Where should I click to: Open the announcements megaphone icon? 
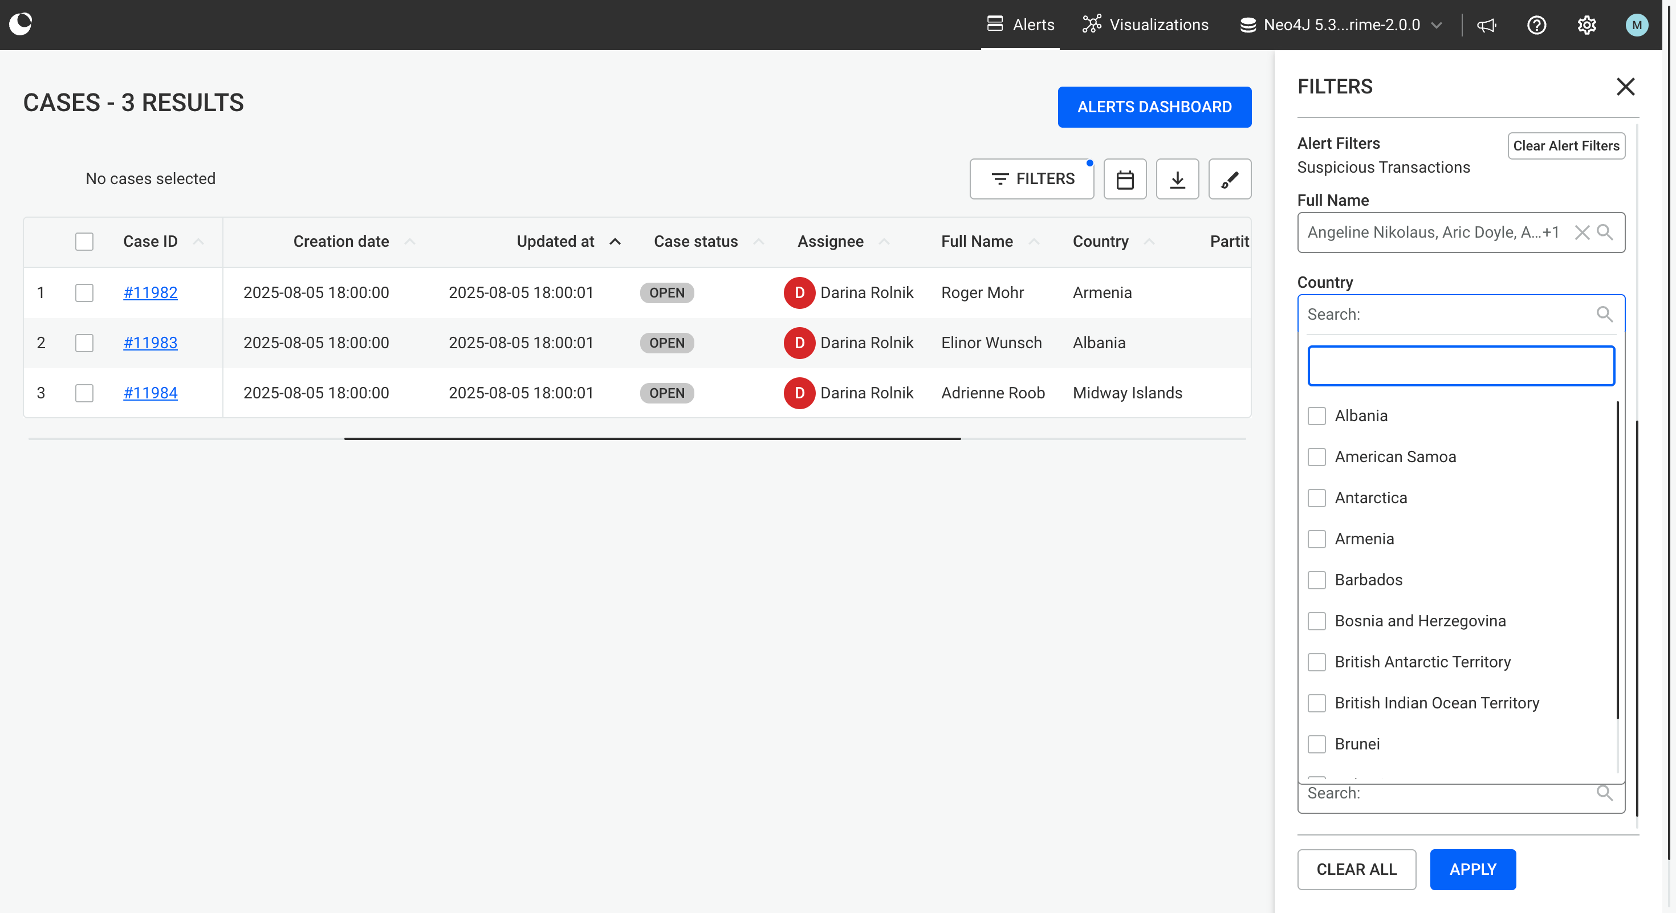[1486, 25]
